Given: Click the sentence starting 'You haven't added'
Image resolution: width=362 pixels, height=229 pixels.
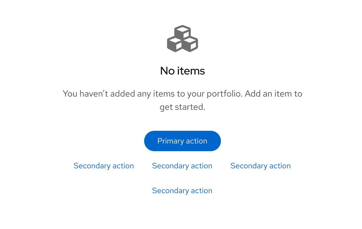Looking at the screenshot, I should (x=182, y=94).
